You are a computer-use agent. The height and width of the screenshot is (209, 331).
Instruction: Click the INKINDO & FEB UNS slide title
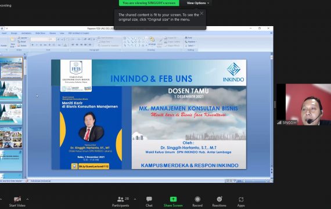[152, 79]
